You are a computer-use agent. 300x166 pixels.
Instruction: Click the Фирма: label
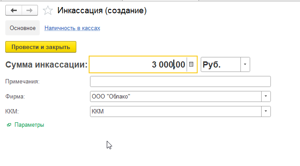tap(15, 96)
